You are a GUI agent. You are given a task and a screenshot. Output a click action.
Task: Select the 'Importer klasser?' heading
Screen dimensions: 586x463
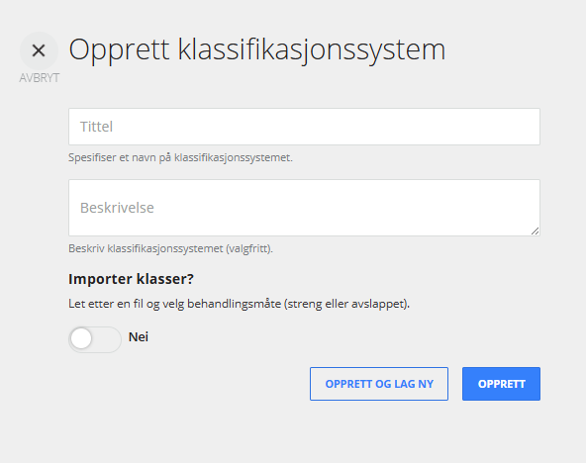(132, 279)
